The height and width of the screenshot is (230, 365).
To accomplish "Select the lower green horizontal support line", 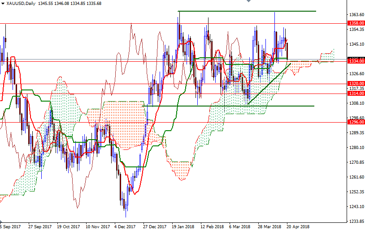I will pos(228,106).
